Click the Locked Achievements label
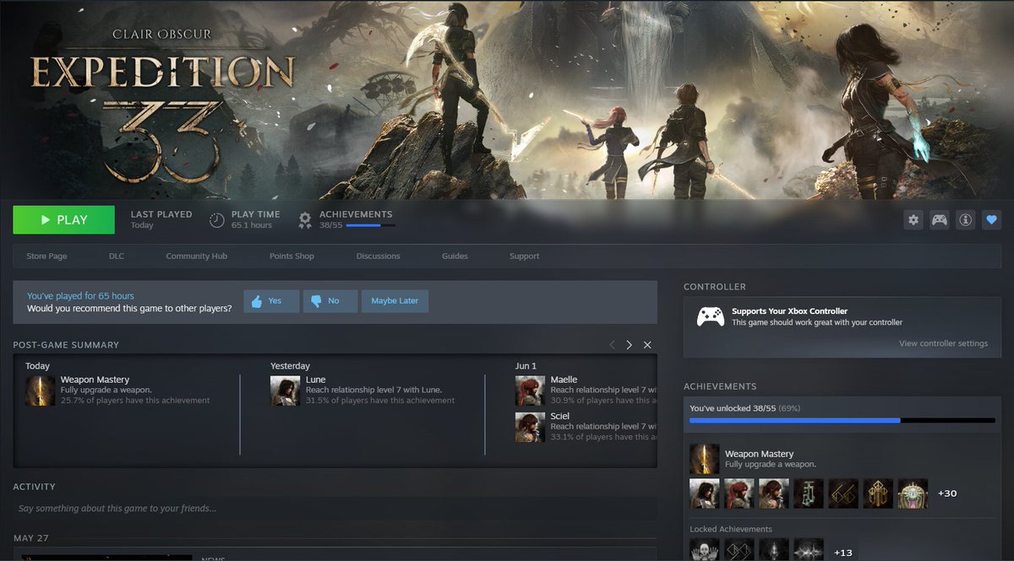Screen dimensions: 1014x561 731,529
